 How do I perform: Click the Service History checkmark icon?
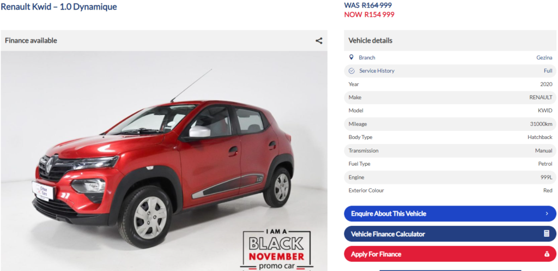(351, 71)
